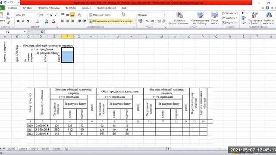The image size is (276, 155).
Task: Toggle bold Ж formatting
Action: 18,21
